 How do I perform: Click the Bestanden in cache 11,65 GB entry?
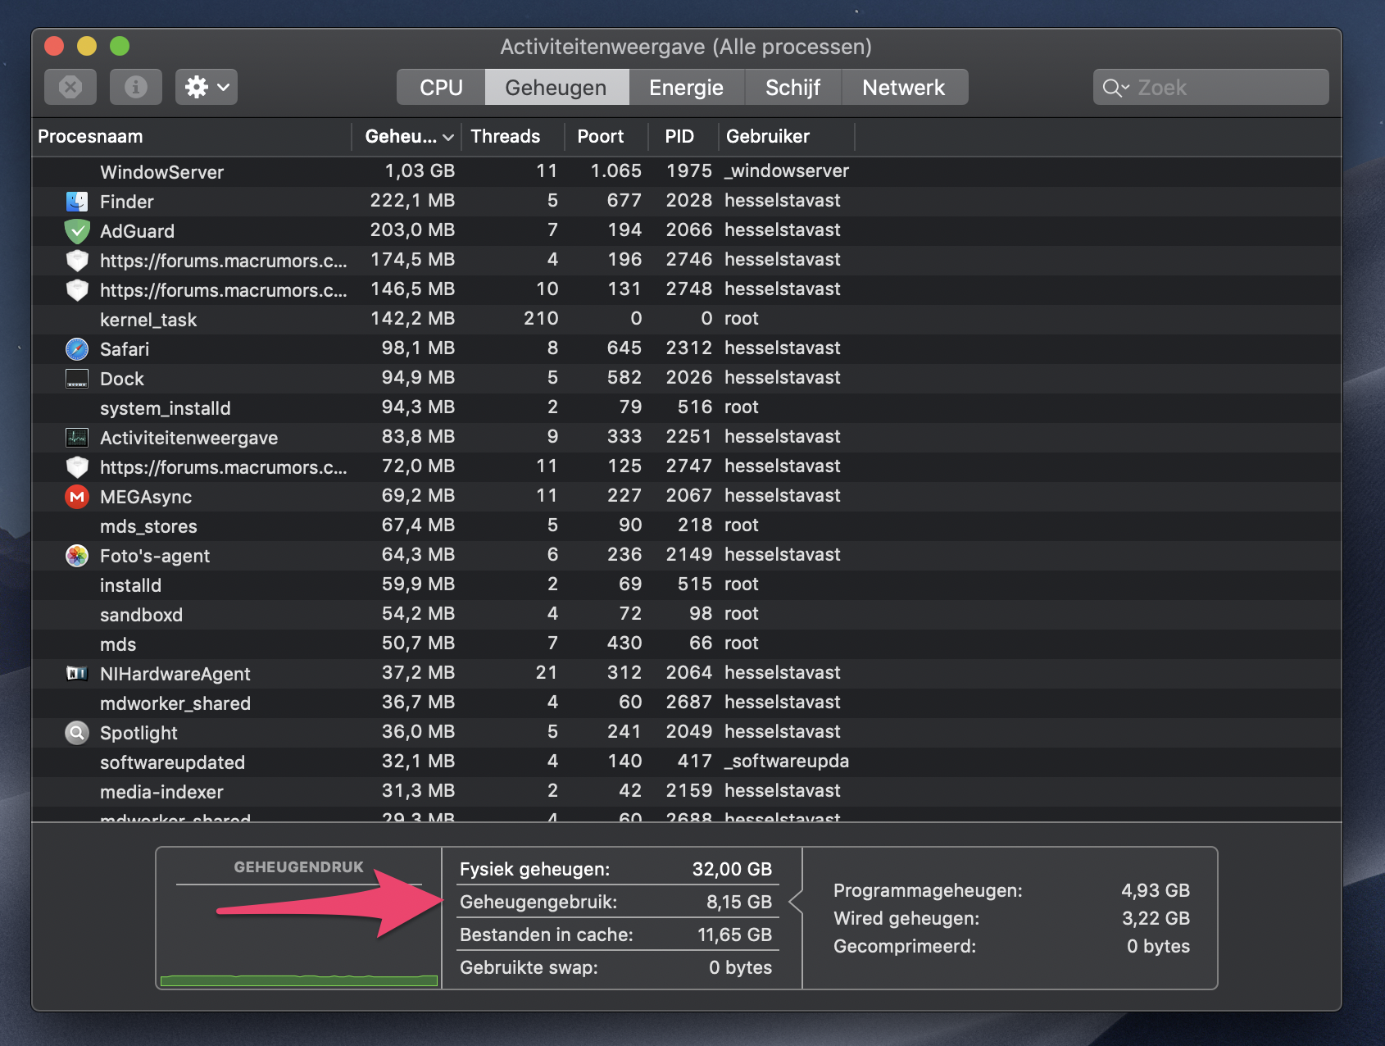616,935
